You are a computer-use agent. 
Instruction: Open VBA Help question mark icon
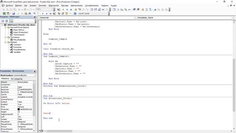(x=75, y=13)
